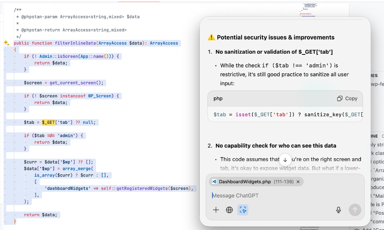This screenshot has width=384, height=230.
Task: Click the (111-138) line range label
Action: tap(284, 182)
